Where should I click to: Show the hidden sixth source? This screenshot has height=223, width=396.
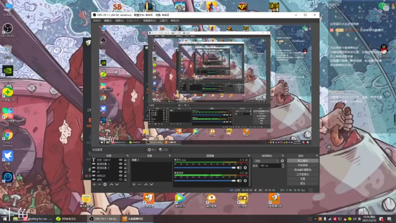(120, 179)
